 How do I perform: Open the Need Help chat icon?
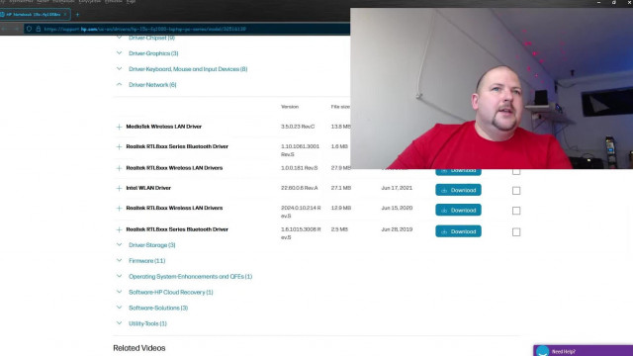tap(543, 351)
